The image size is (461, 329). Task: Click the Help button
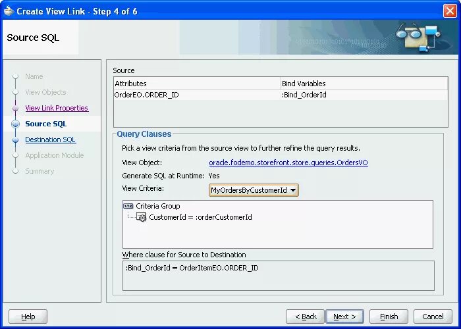pyautogui.click(x=28, y=316)
